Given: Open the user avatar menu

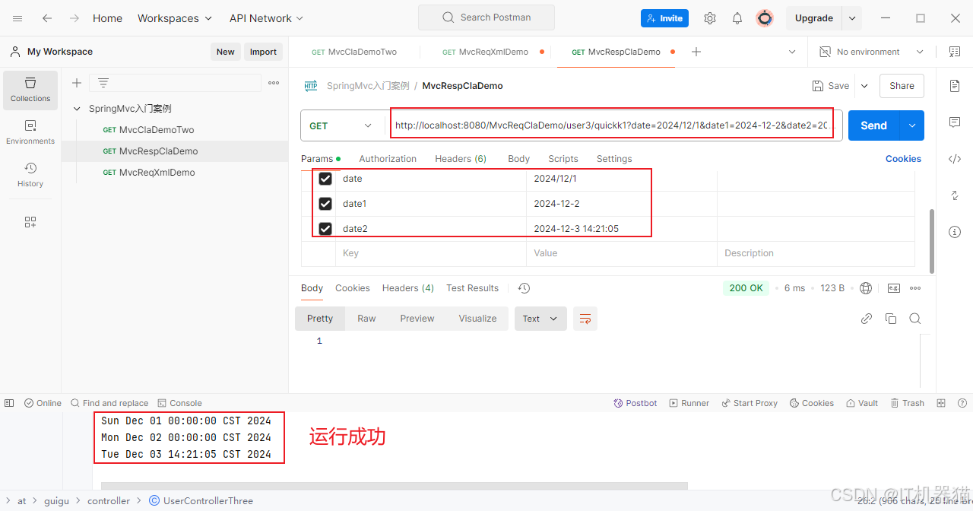Looking at the screenshot, I should pyautogui.click(x=765, y=18).
